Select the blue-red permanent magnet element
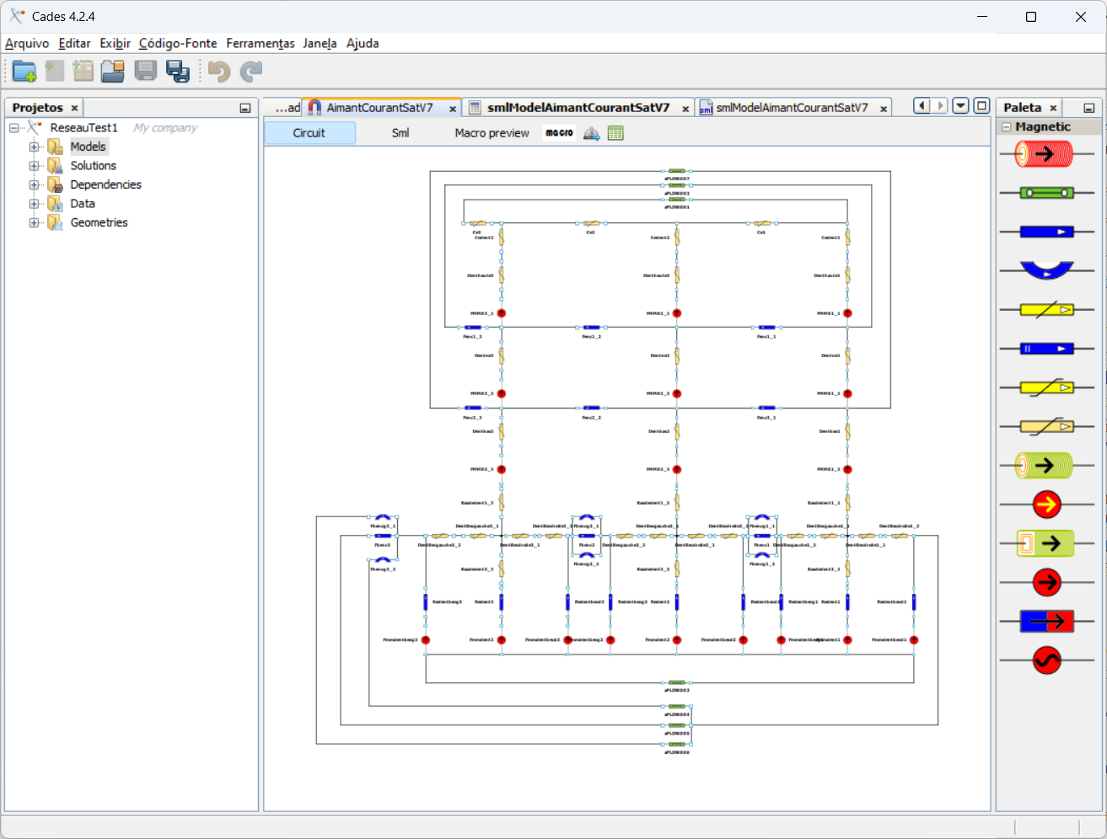Viewport: 1107px width, 839px height. click(1046, 622)
